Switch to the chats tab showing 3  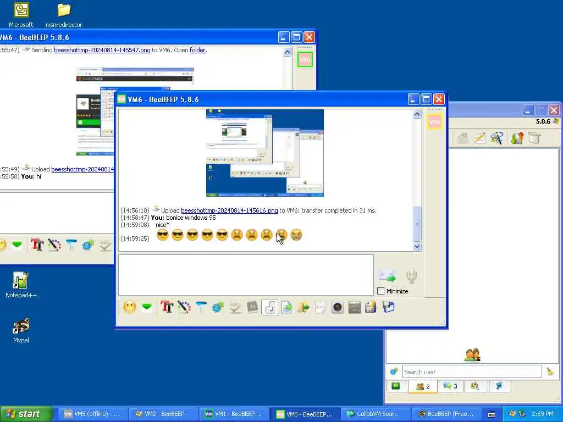[x=450, y=386]
